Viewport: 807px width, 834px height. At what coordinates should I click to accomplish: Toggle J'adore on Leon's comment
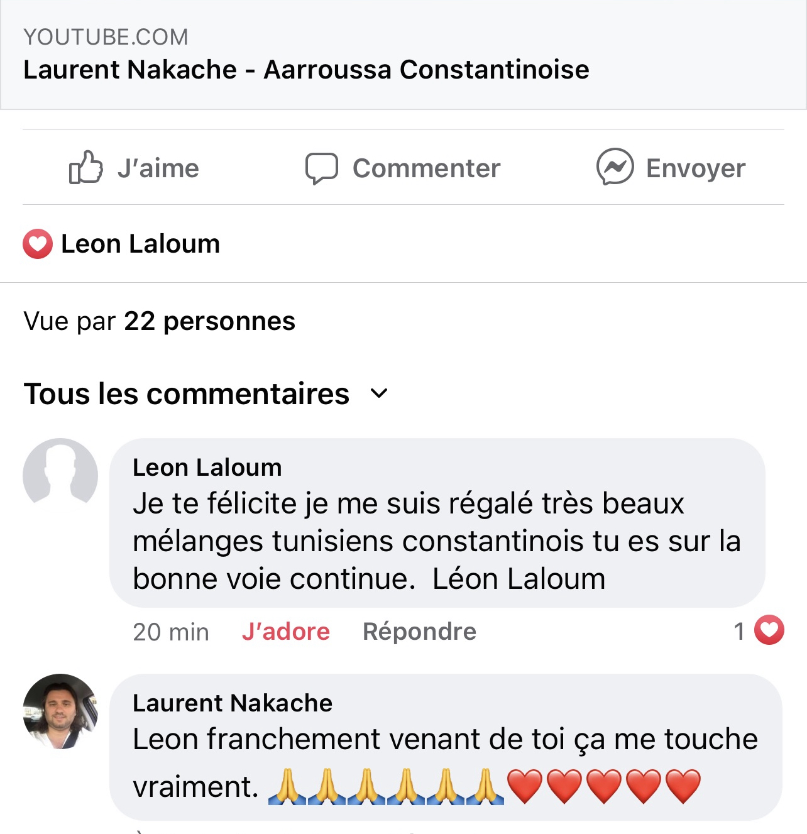pos(285,632)
